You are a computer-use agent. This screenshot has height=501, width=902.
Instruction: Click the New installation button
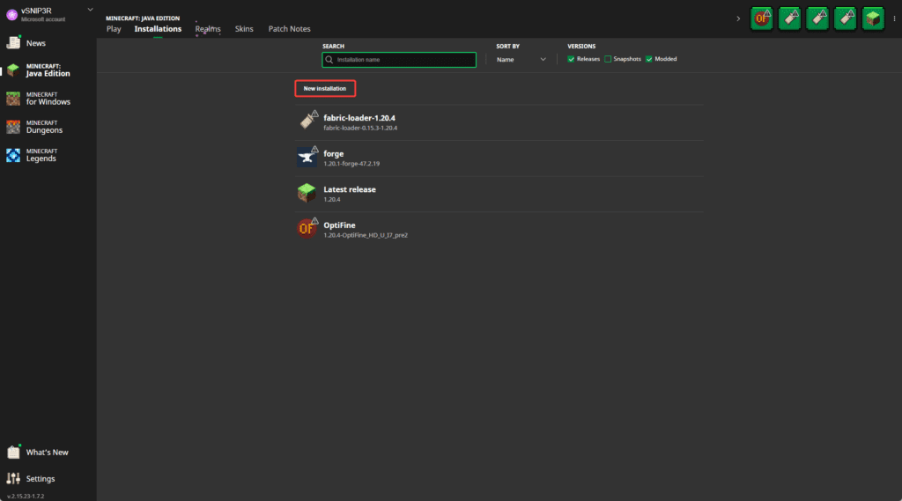tap(325, 89)
